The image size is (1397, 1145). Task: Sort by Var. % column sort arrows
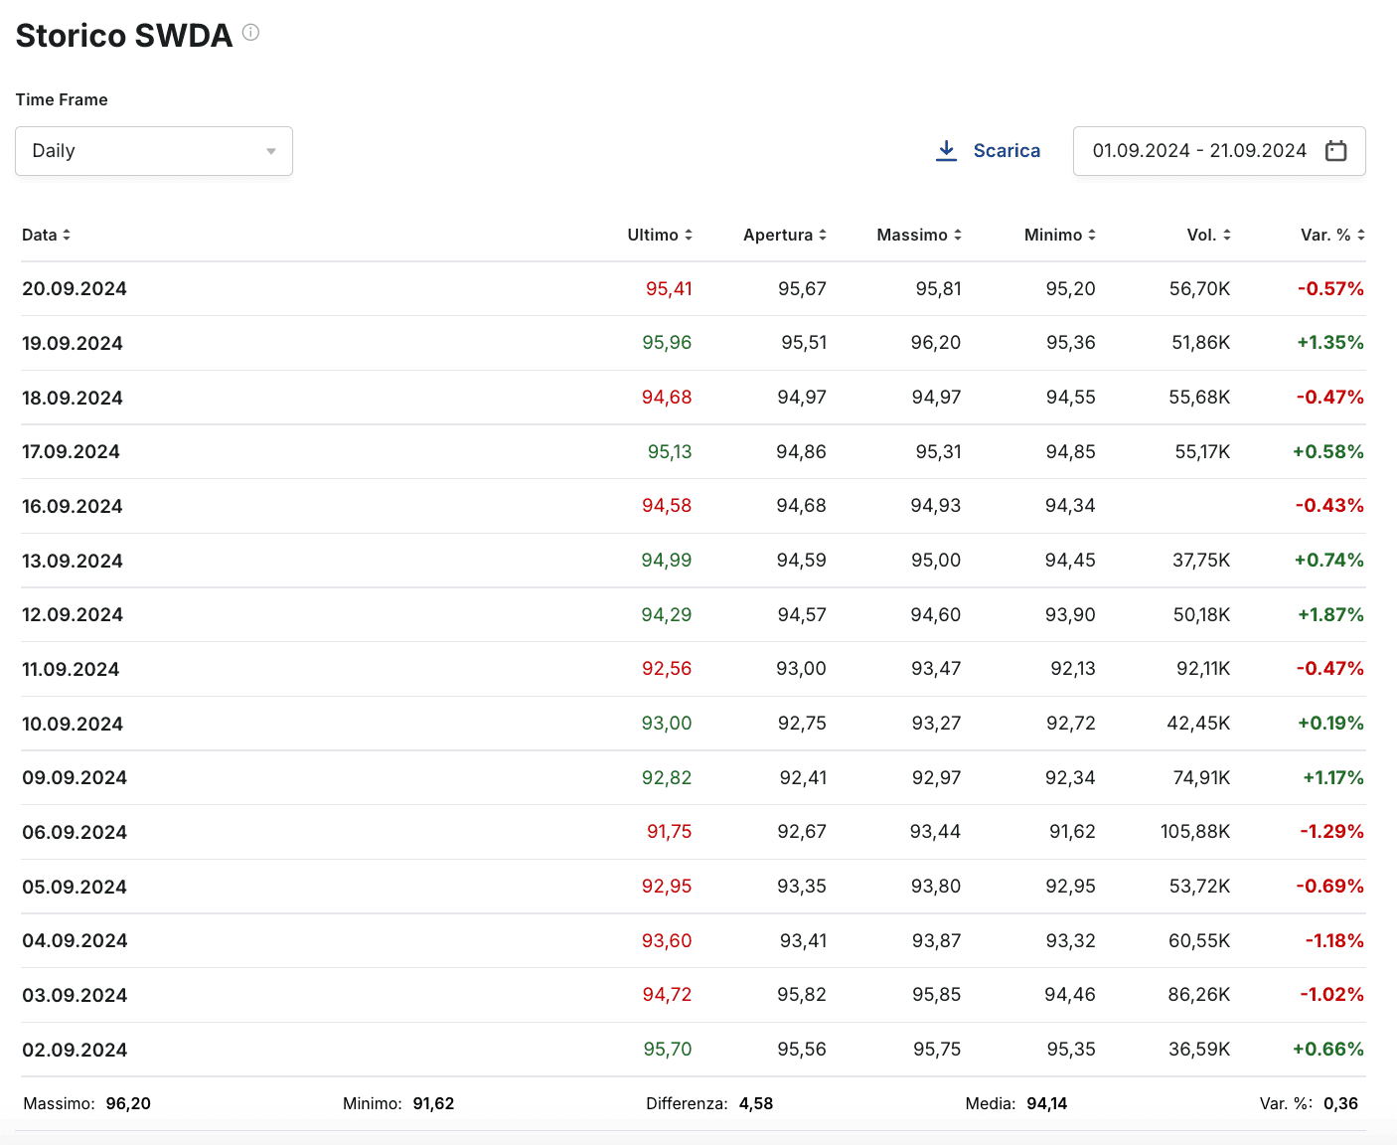click(1361, 236)
